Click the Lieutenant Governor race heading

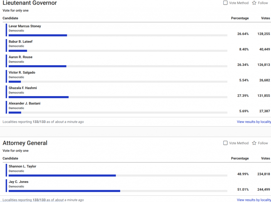[30, 3]
